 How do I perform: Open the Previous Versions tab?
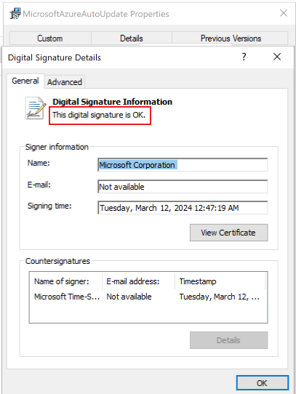click(x=231, y=39)
